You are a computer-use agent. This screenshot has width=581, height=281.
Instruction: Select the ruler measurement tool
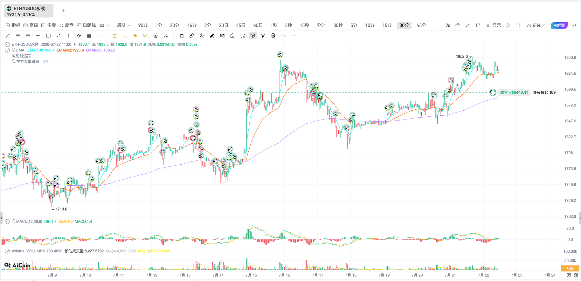coord(192,36)
